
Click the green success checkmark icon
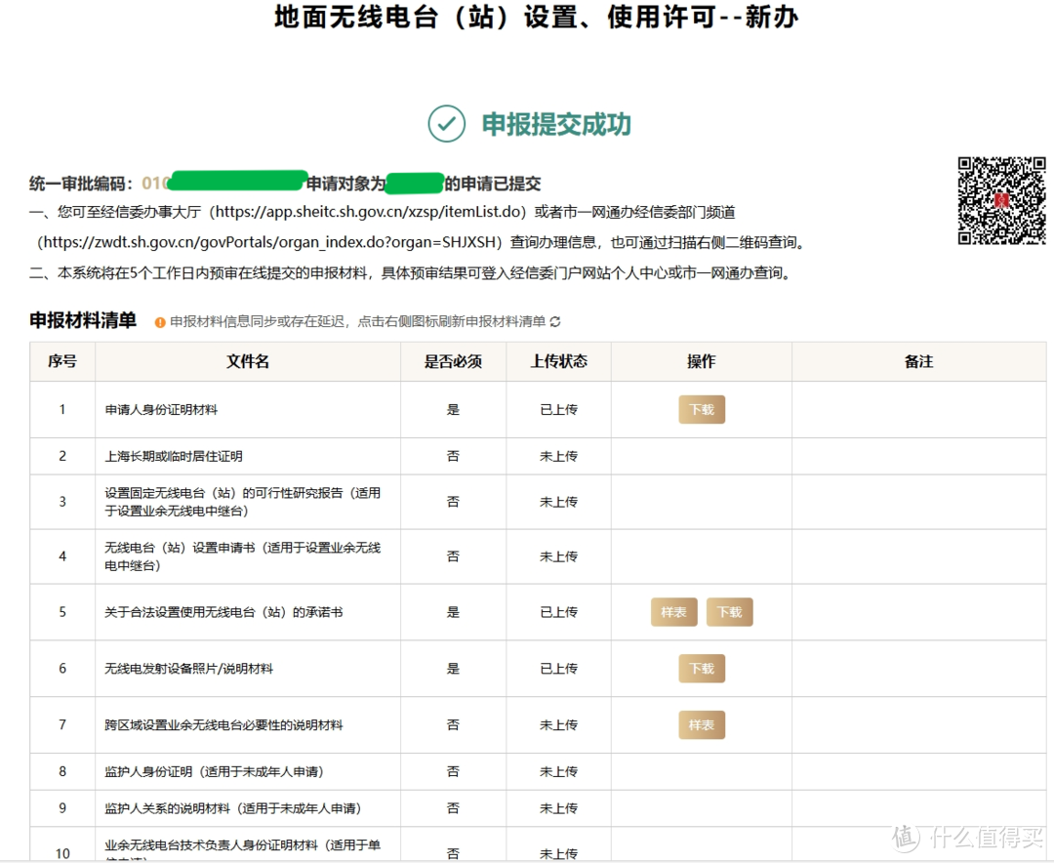click(x=445, y=125)
